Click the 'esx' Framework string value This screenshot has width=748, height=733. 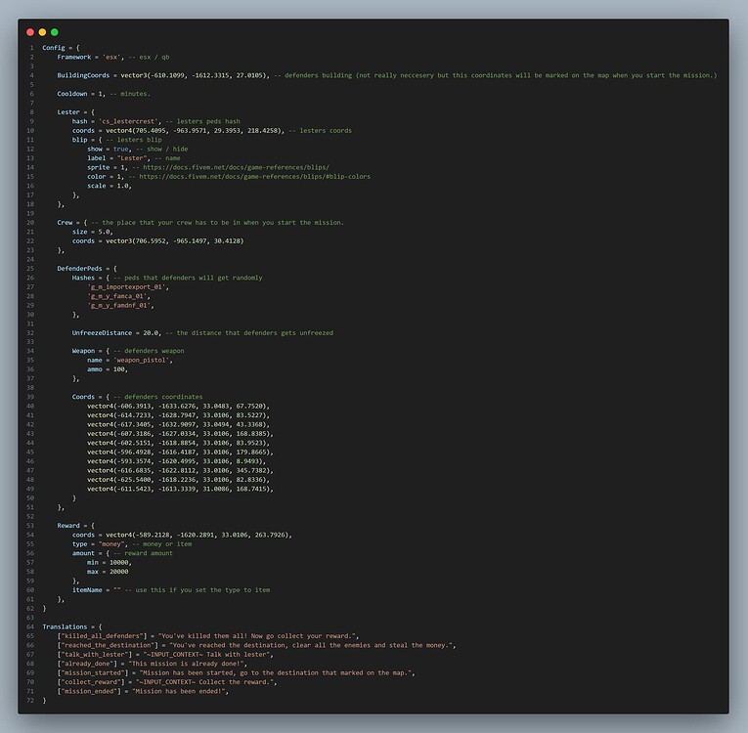(112, 57)
